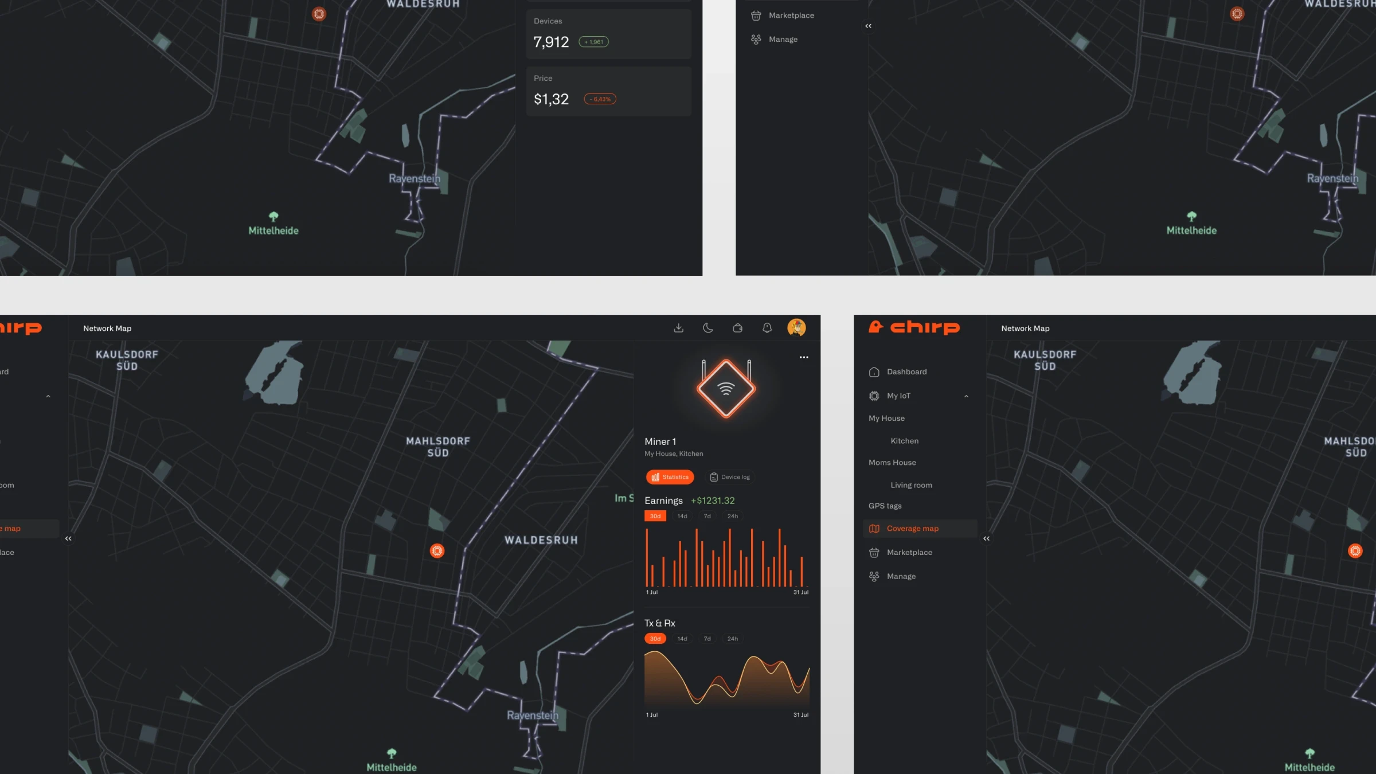1376x774 pixels.
Task: Click the Devices 7,912 stat card
Action: click(x=609, y=34)
